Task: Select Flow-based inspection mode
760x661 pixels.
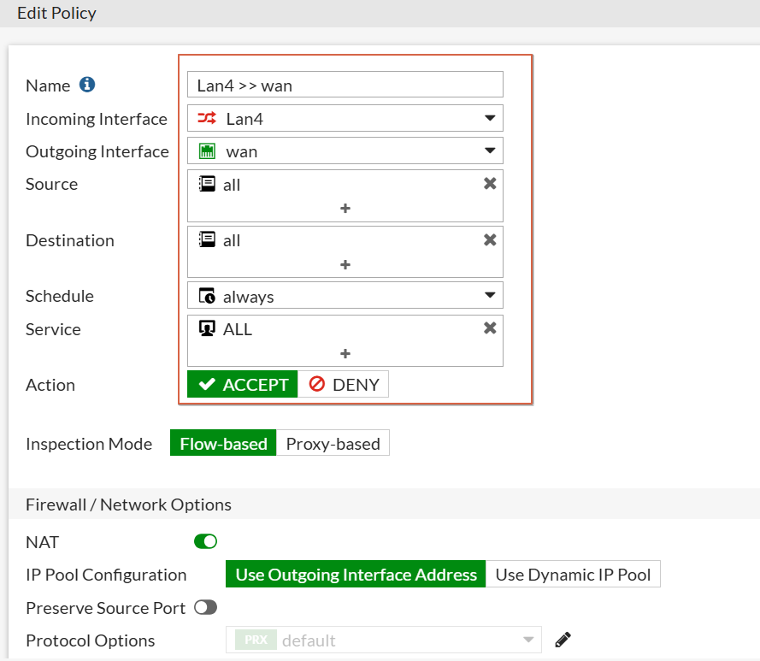Action: [x=223, y=443]
